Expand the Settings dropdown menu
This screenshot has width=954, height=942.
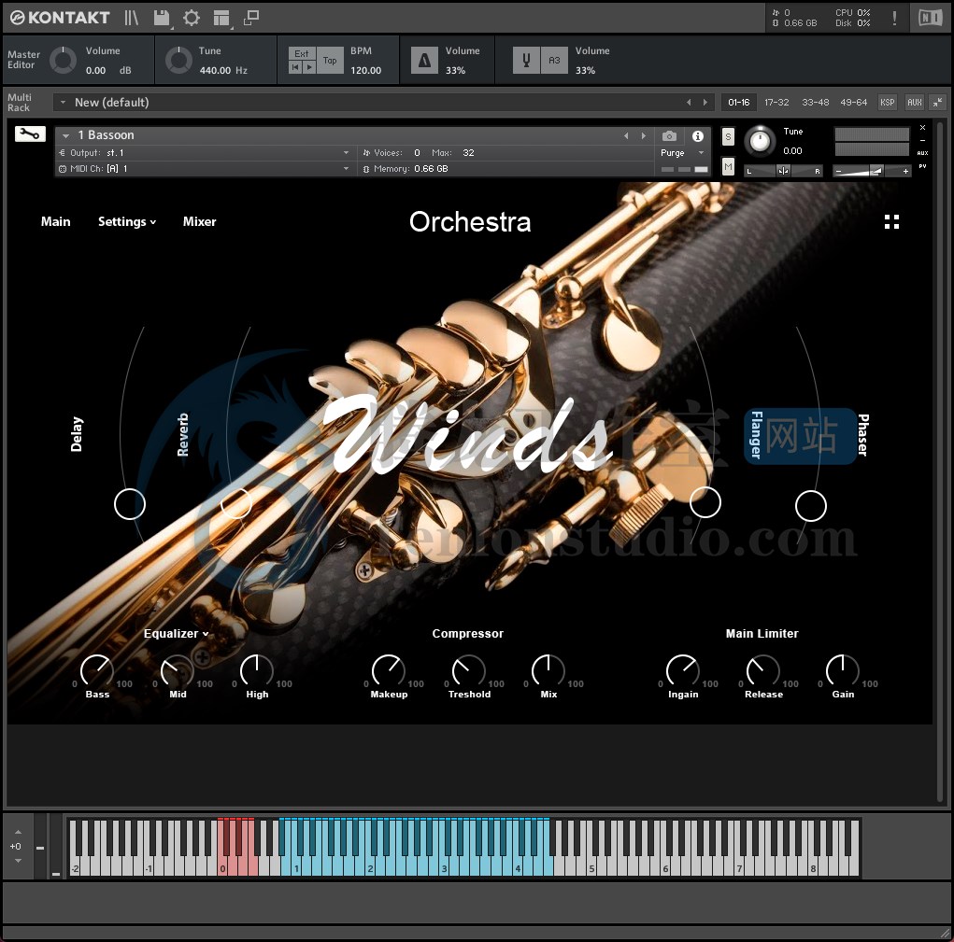(126, 222)
